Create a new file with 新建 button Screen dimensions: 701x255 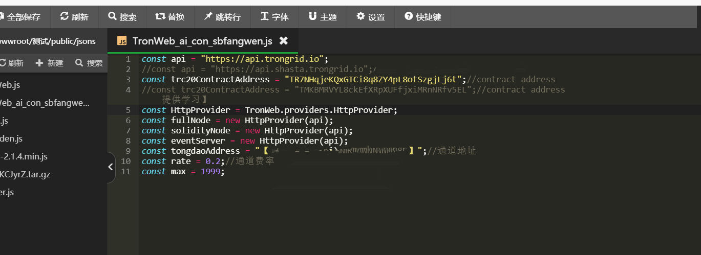point(50,63)
